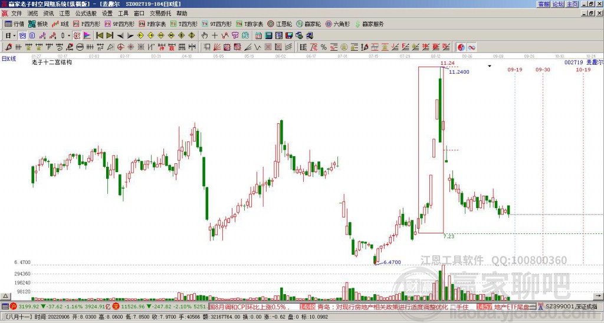Image resolution: width=604 pixels, height=323 pixels.
Task: Open the 9P四方形 tool
Action: [x=119, y=24]
